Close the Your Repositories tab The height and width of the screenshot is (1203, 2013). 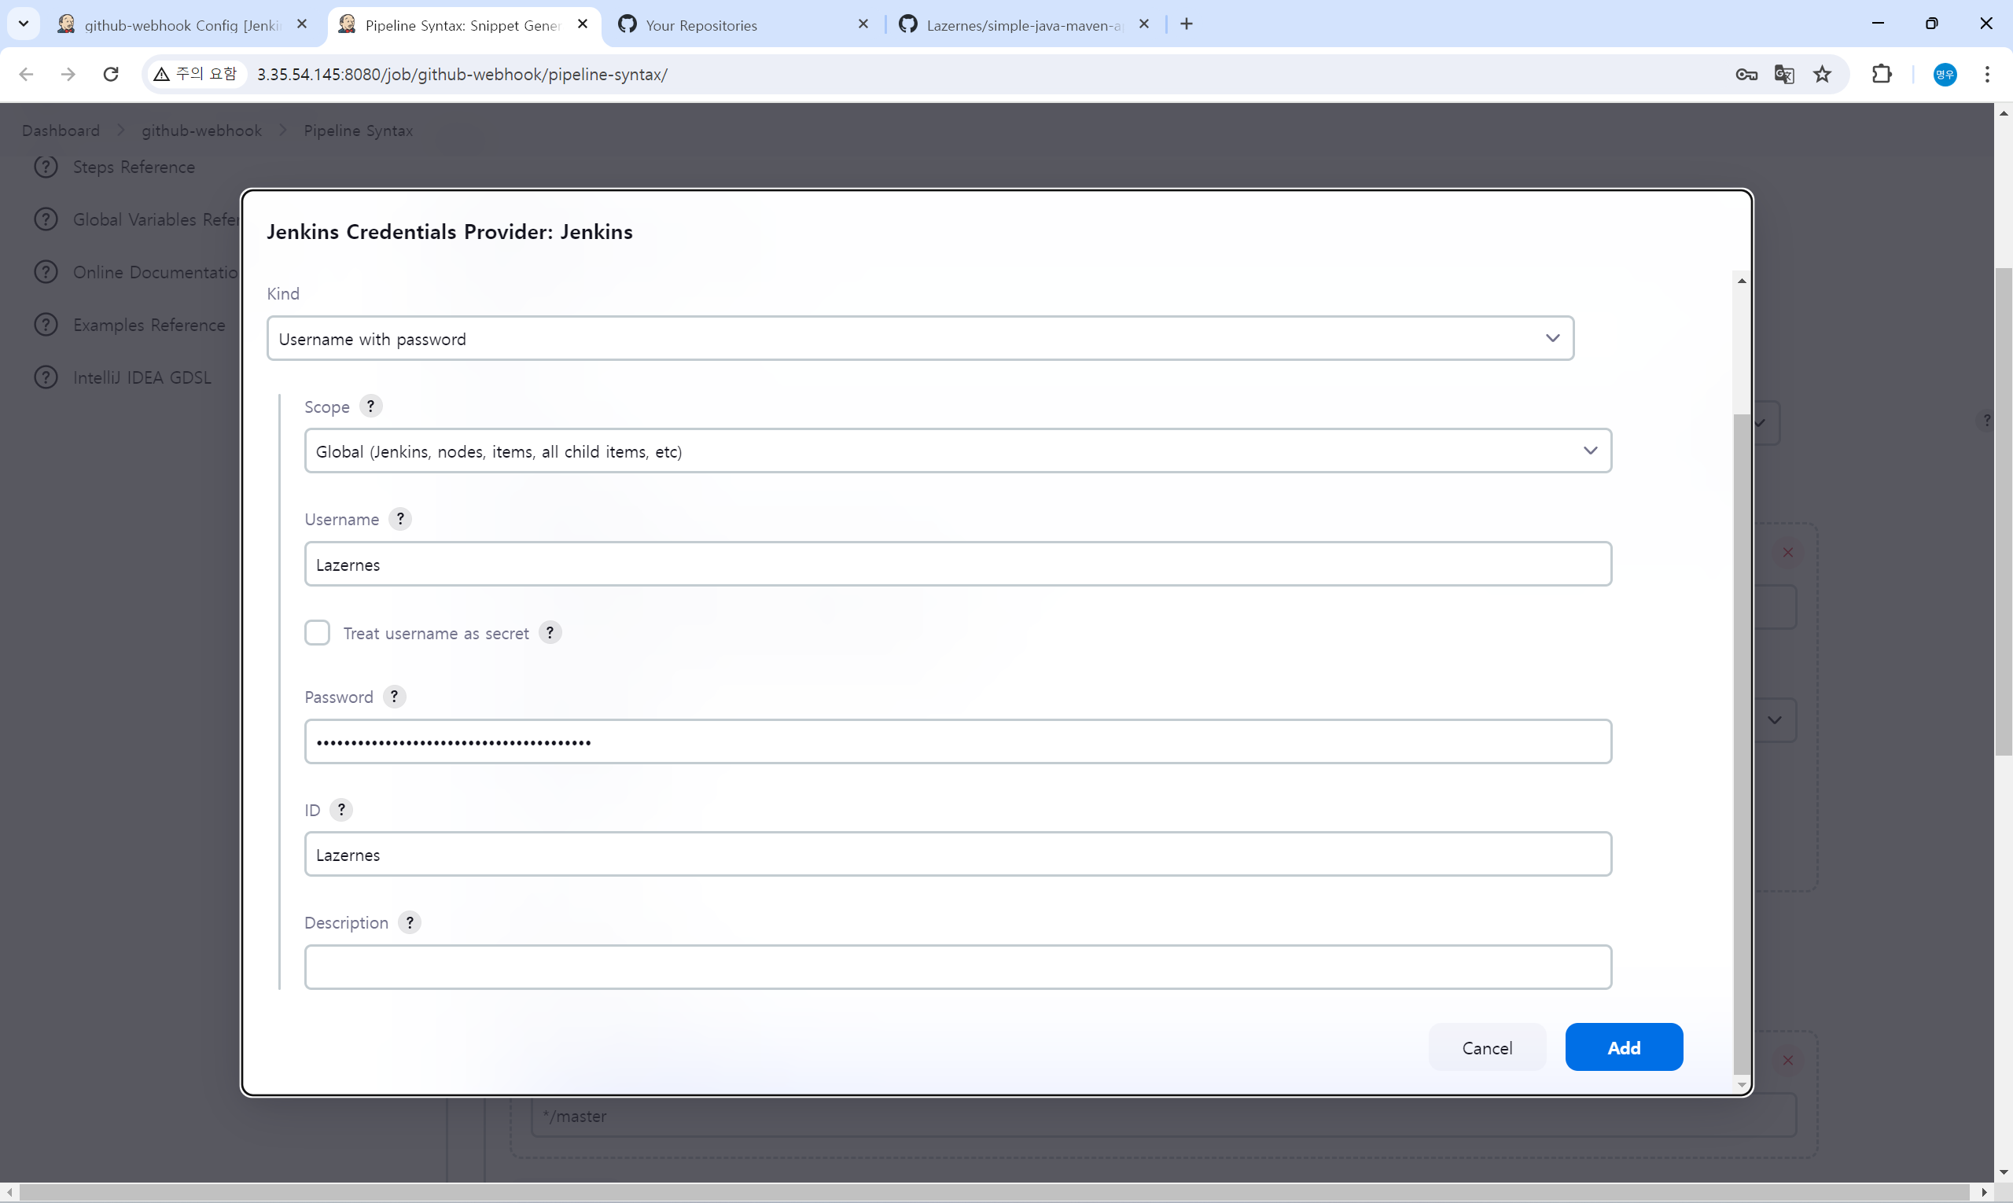(x=863, y=24)
